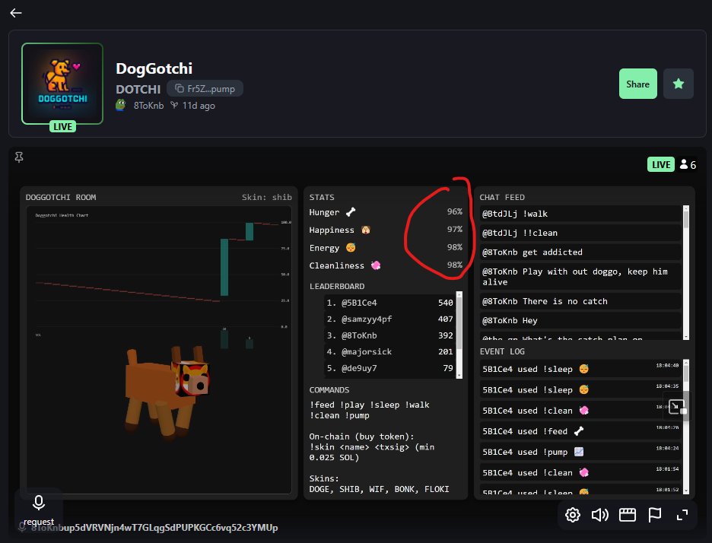Click the DOGGOTCHI ROOM header
Viewport: 712px width, 543px height.
tap(61, 197)
